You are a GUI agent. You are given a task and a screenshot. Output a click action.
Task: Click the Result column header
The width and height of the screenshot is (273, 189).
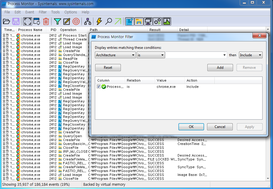(x=162, y=30)
